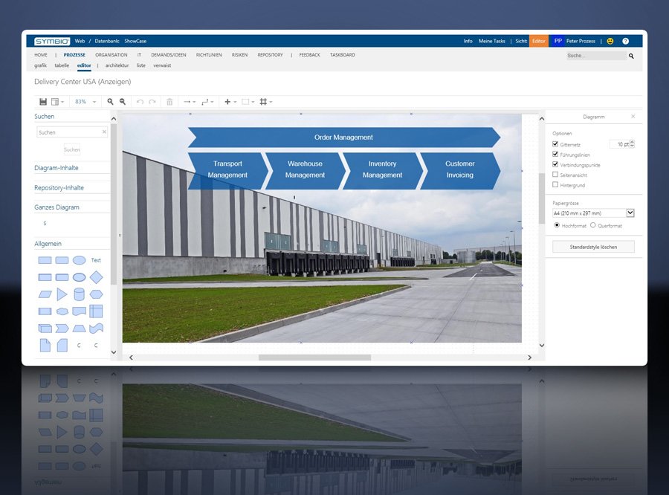
Task: Select the document shape with wavy bottom
Action: click(x=79, y=311)
